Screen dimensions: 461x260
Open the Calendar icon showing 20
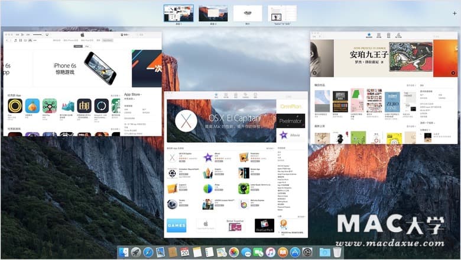tap(184, 252)
